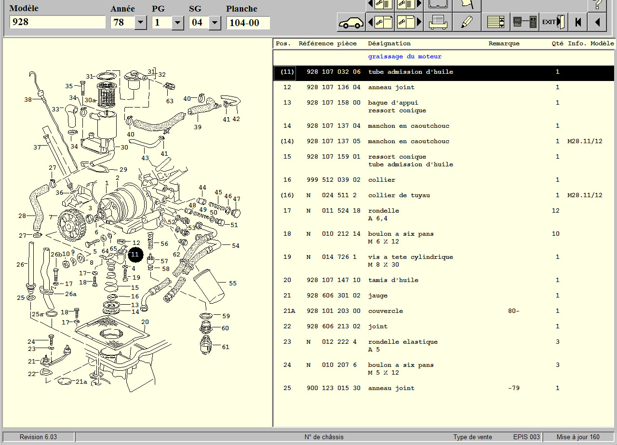Click the 'Référence pièce' column header
This screenshot has height=445, width=617.
328,43
